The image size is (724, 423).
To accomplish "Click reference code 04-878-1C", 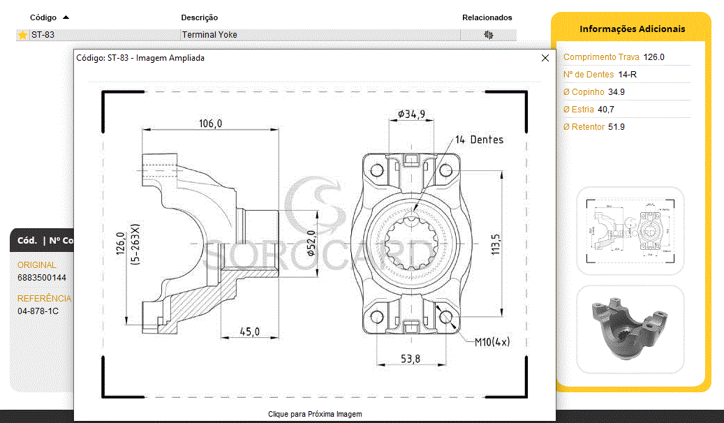I will 38,311.
